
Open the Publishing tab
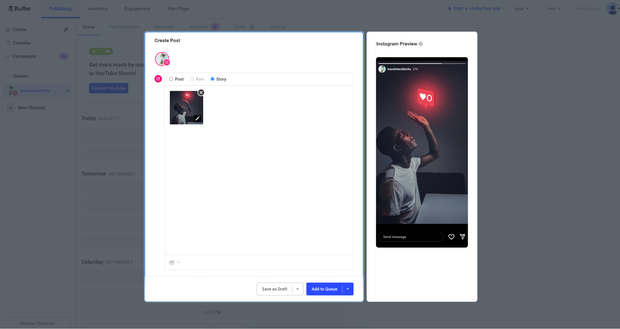pyautogui.click(x=60, y=9)
